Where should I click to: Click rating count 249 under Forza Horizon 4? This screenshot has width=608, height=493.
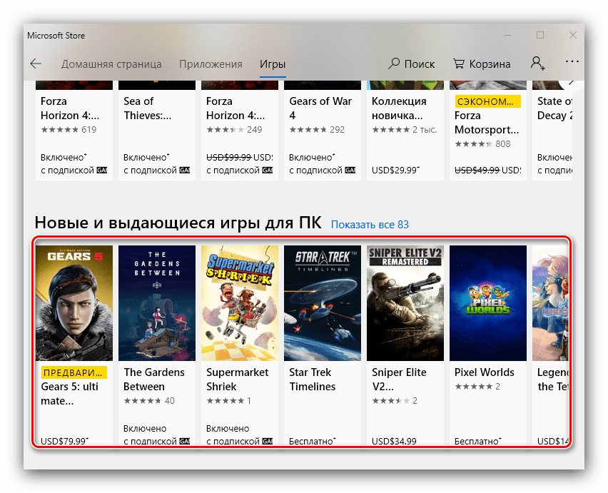tap(254, 129)
